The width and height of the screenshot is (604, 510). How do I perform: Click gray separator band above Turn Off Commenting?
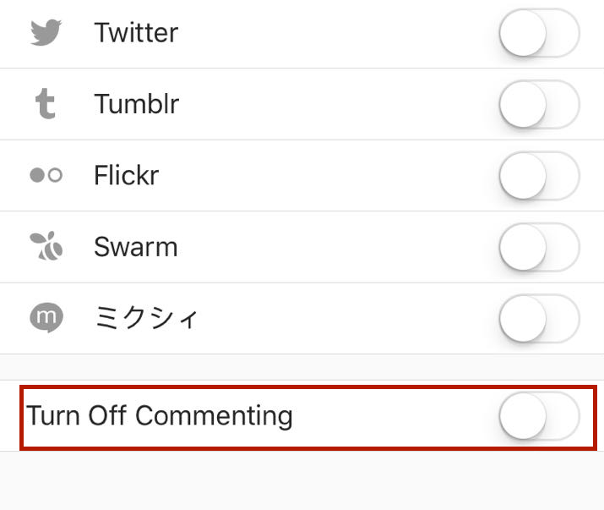coord(302,367)
